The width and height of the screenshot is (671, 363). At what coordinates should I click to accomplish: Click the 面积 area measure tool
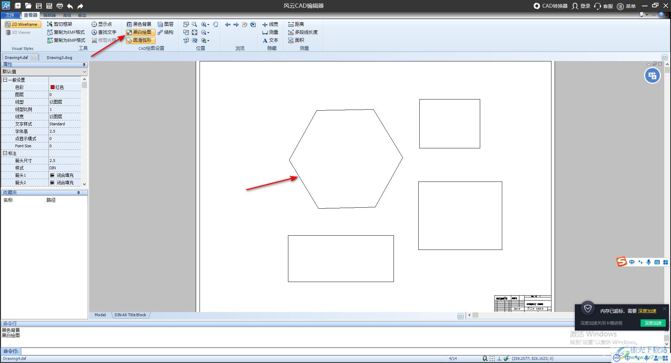[296, 40]
